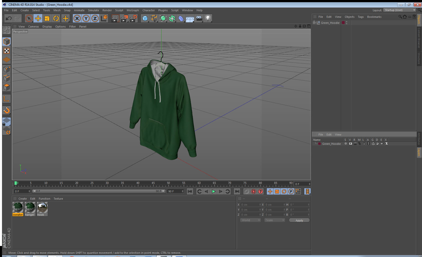
Task: Activate the Rotate tool in toolbar
Action: (56, 18)
